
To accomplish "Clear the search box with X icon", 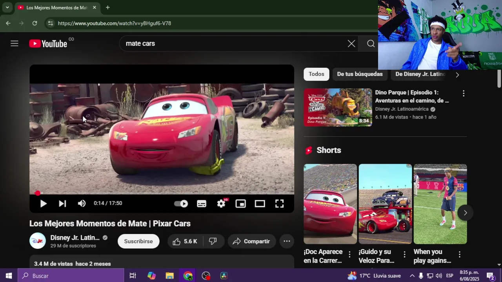I will (x=351, y=43).
